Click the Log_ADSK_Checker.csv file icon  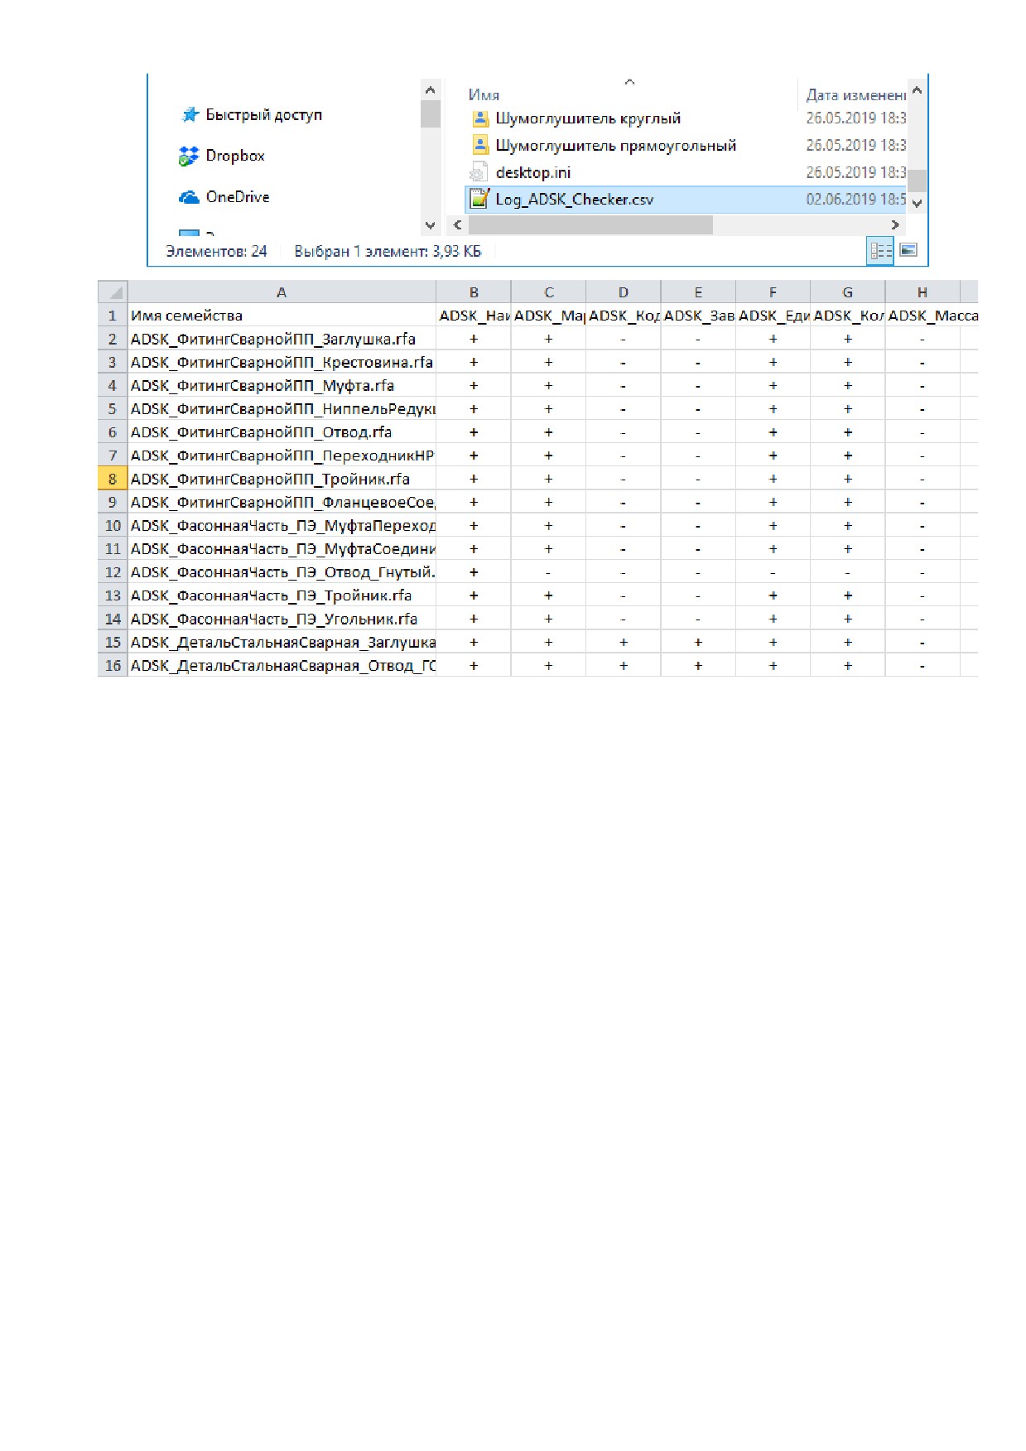pyautogui.click(x=479, y=199)
